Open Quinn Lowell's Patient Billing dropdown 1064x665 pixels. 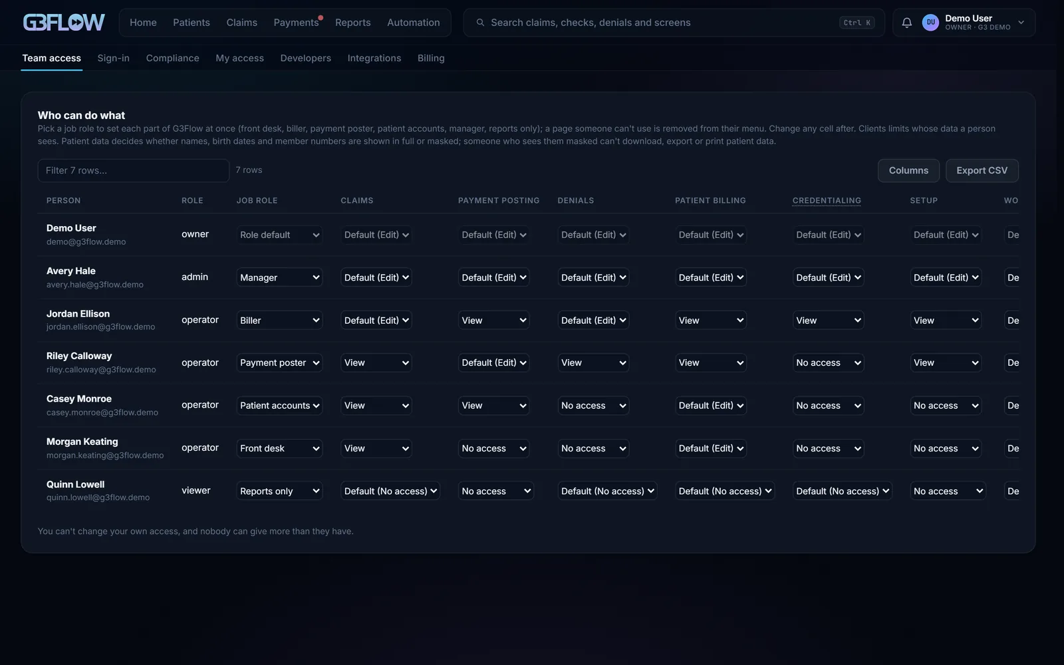(725, 491)
